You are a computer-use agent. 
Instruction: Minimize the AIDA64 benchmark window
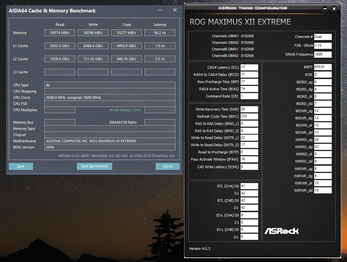(x=160, y=10)
